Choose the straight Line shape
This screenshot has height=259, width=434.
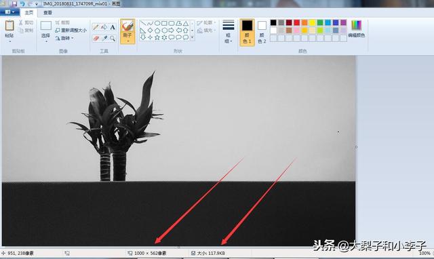pyautogui.click(x=143, y=23)
